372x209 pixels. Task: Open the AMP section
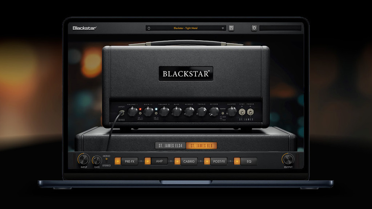(159, 161)
